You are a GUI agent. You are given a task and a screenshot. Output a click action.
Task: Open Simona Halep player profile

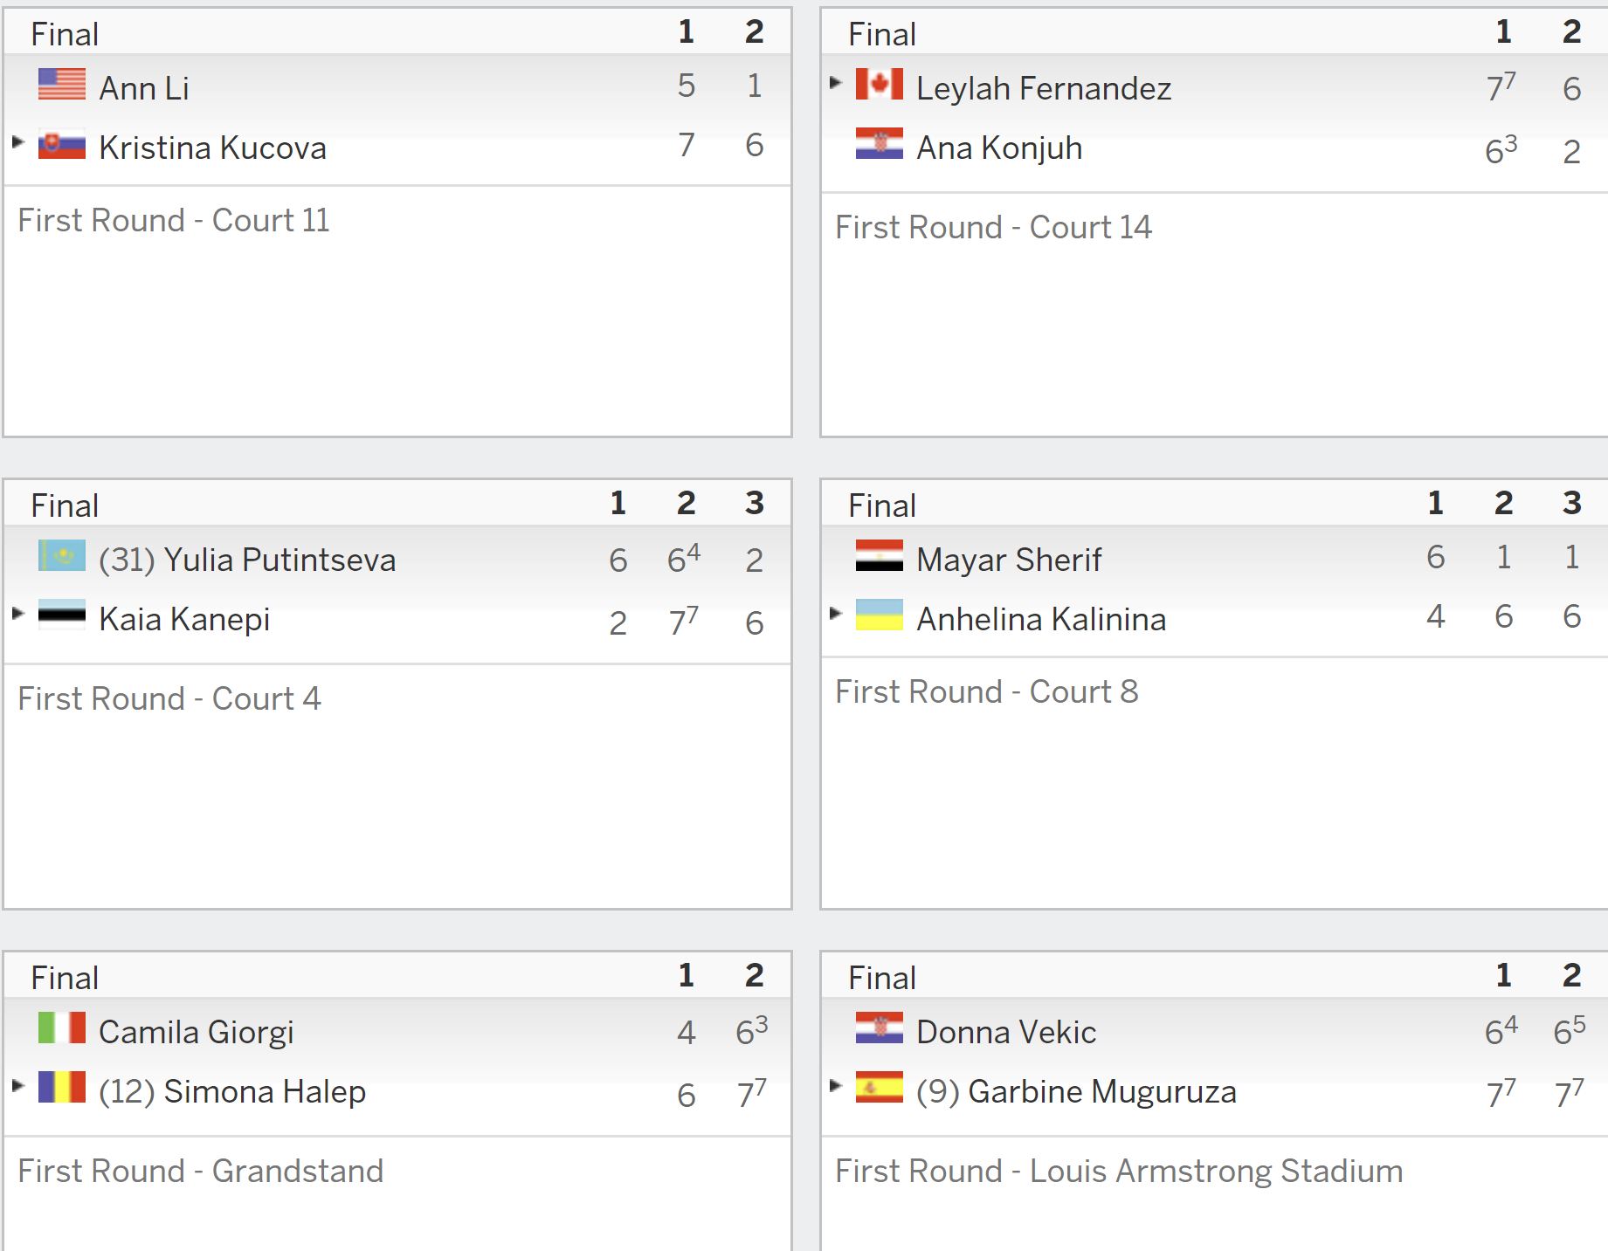pos(265,1091)
